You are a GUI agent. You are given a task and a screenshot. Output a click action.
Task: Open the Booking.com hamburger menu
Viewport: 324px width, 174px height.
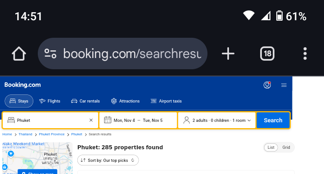point(284,85)
